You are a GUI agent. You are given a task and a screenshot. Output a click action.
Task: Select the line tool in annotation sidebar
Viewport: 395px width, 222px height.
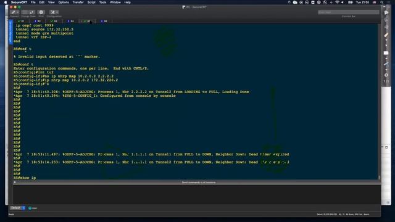386,65
